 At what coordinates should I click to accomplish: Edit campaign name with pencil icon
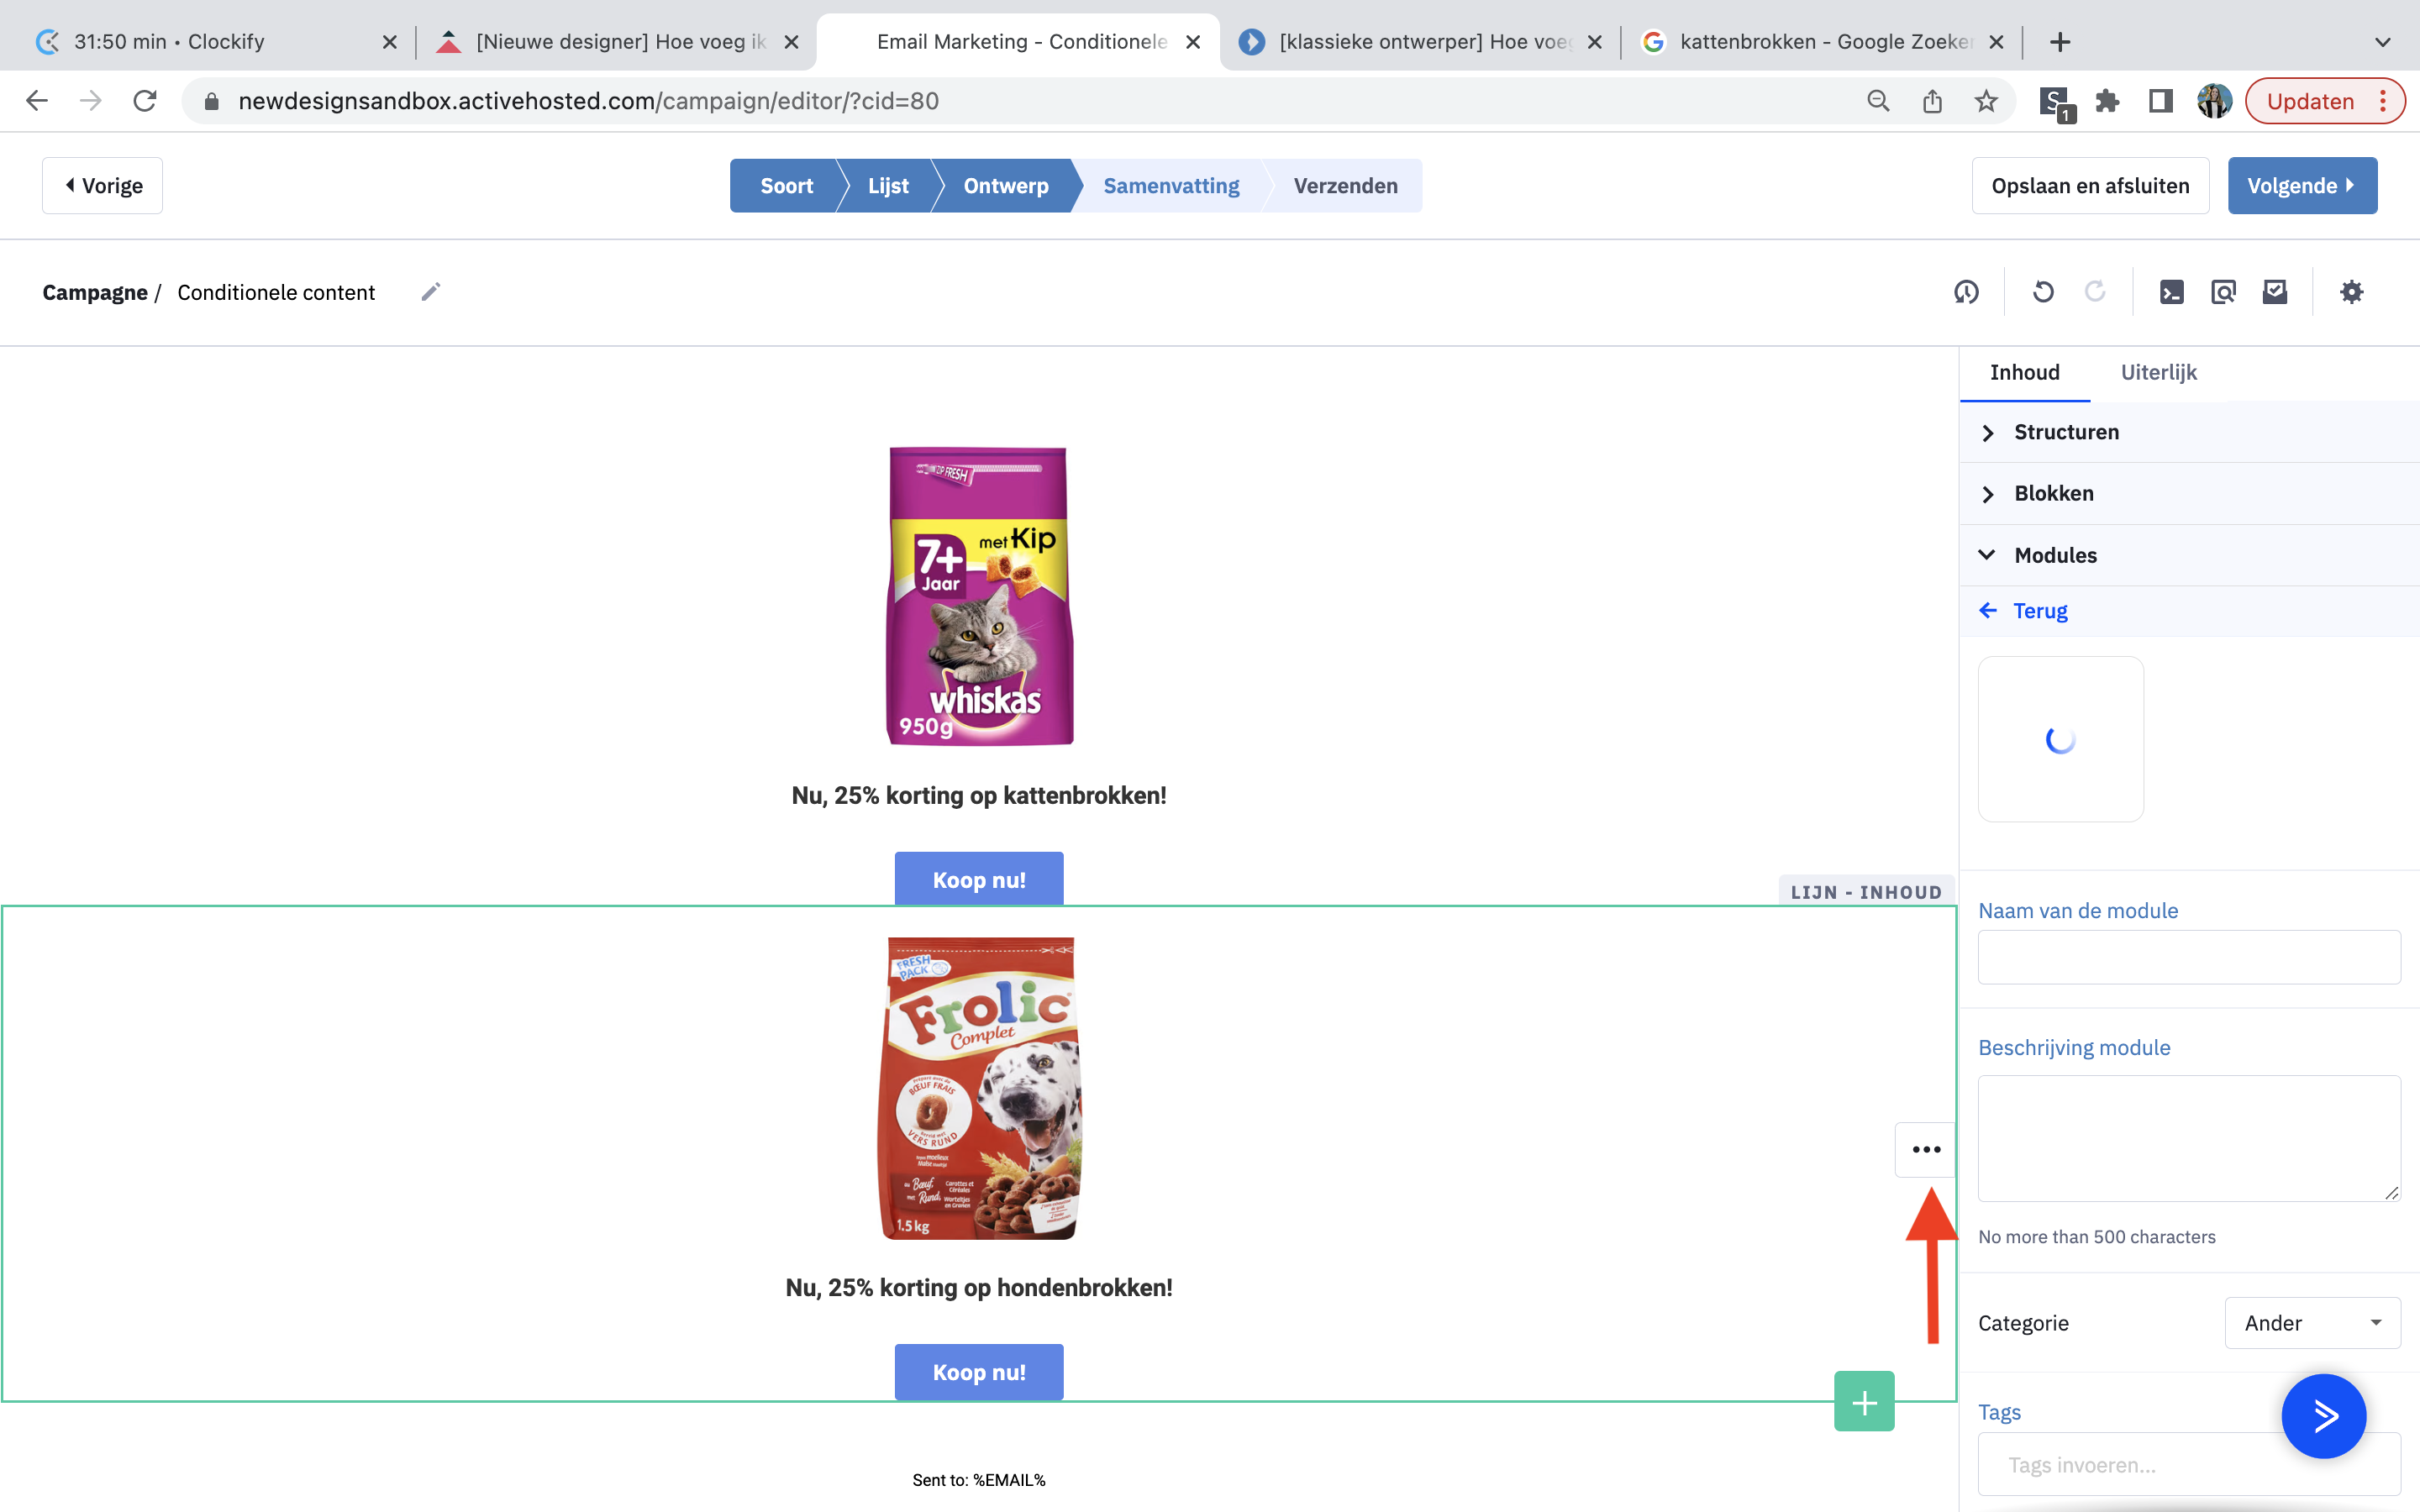click(x=430, y=292)
